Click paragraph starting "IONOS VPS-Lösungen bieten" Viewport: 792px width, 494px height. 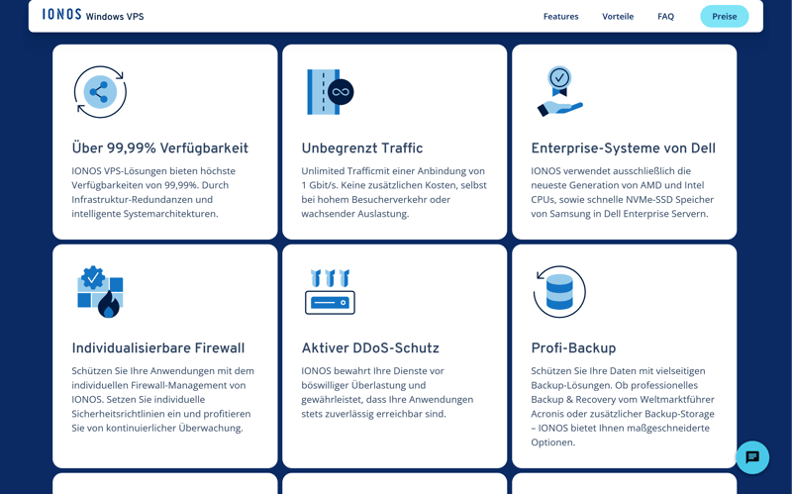pos(153,192)
